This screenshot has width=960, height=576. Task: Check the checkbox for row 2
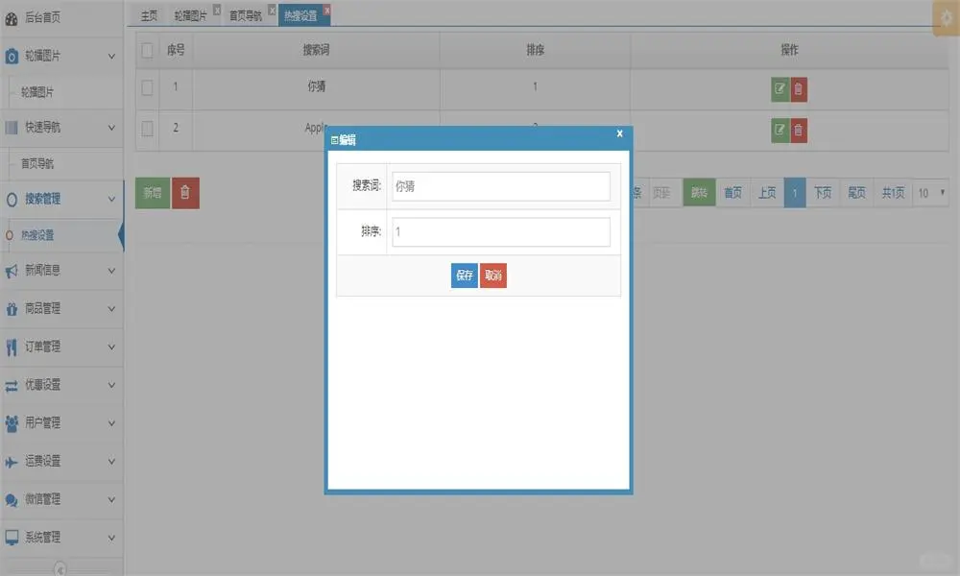tap(147, 128)
